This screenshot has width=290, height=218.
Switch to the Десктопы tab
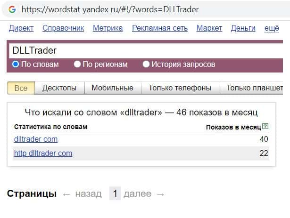click(59, 88)
